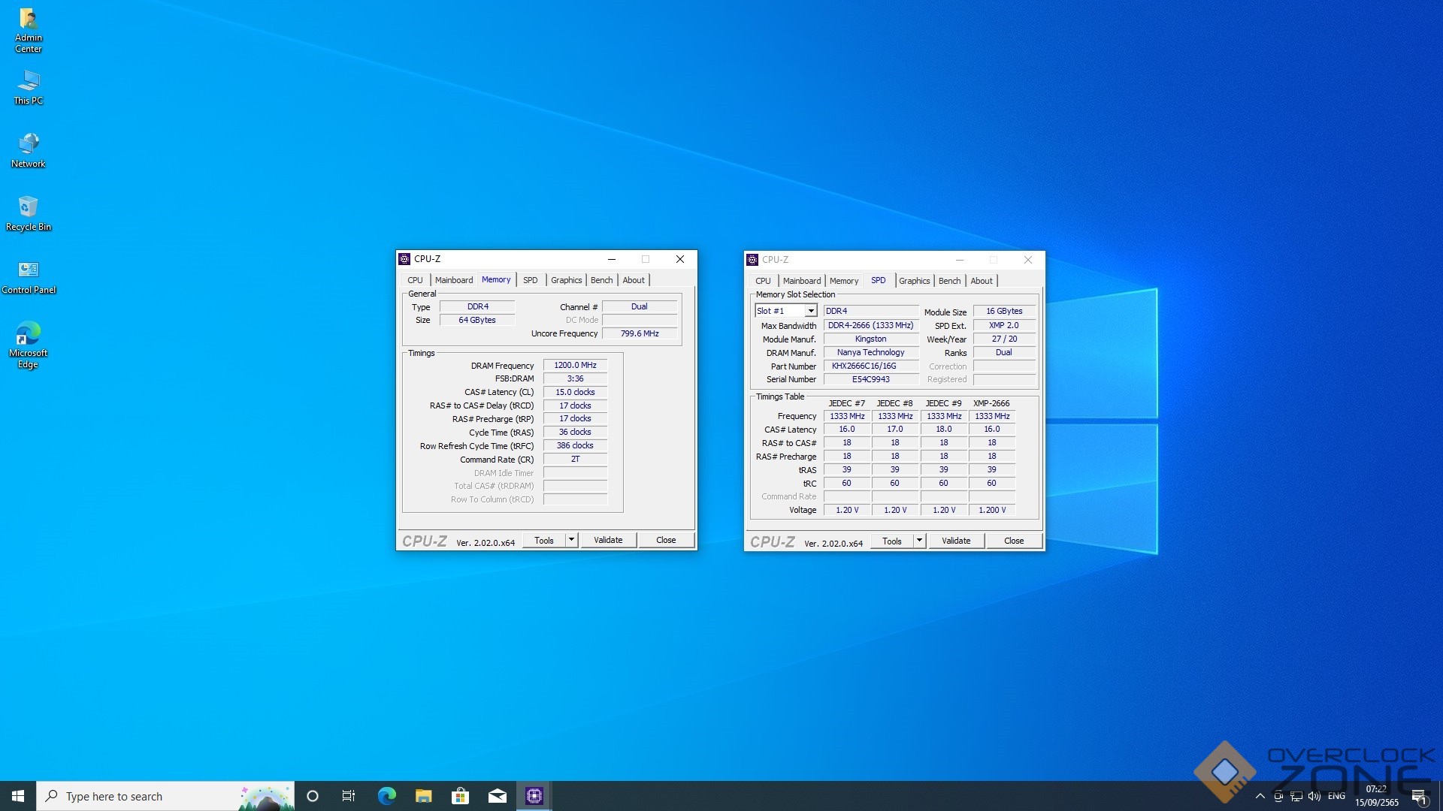
Task: Click the CPU-Z taskbar icon
Action: click(x=534, y=796)
